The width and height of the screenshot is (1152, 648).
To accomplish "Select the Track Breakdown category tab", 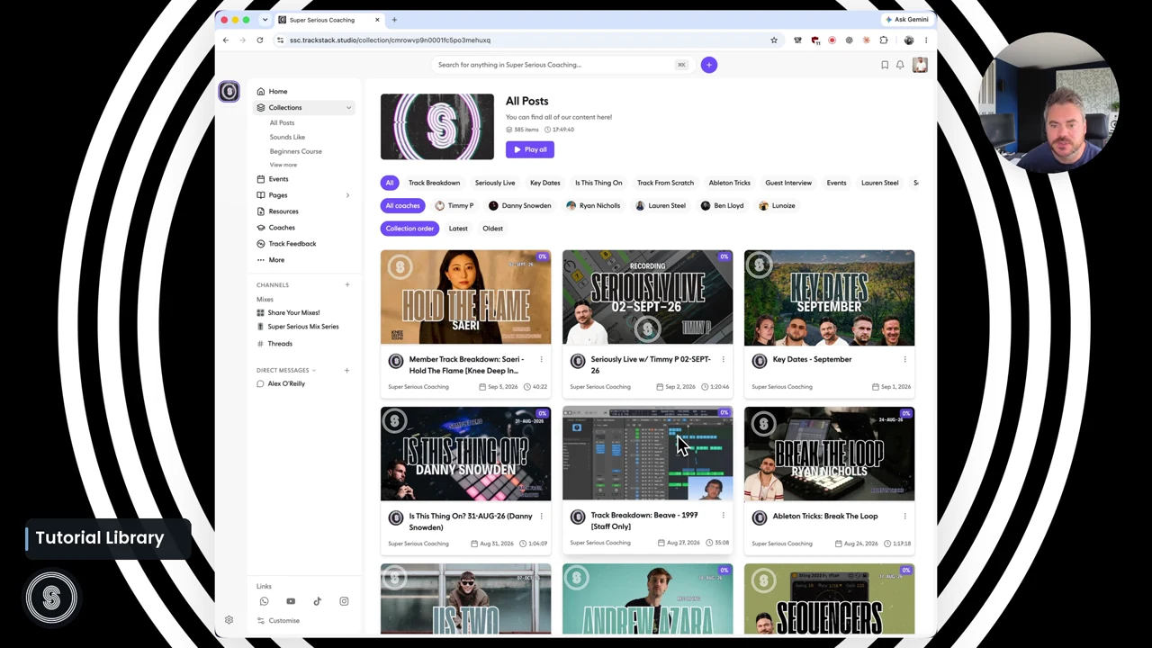I will tap(434, 183).
